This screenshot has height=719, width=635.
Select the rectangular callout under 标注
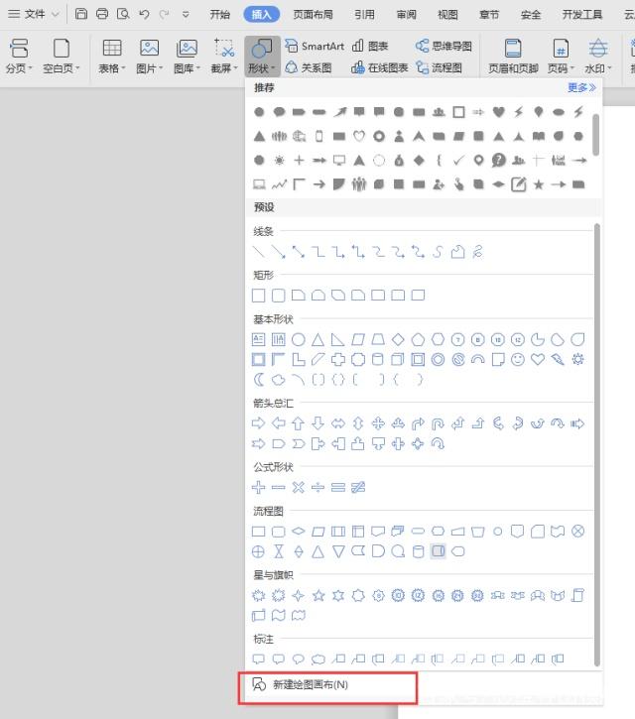[x=259, y=659]
